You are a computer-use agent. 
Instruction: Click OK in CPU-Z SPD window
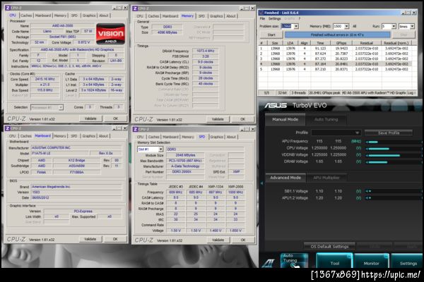click(243, 240)
